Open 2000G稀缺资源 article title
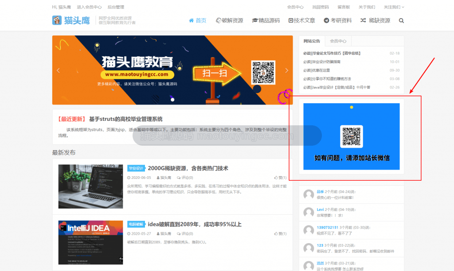Image resolution: width=454 pixels, height=271 pixels. (x=188, y=168)
